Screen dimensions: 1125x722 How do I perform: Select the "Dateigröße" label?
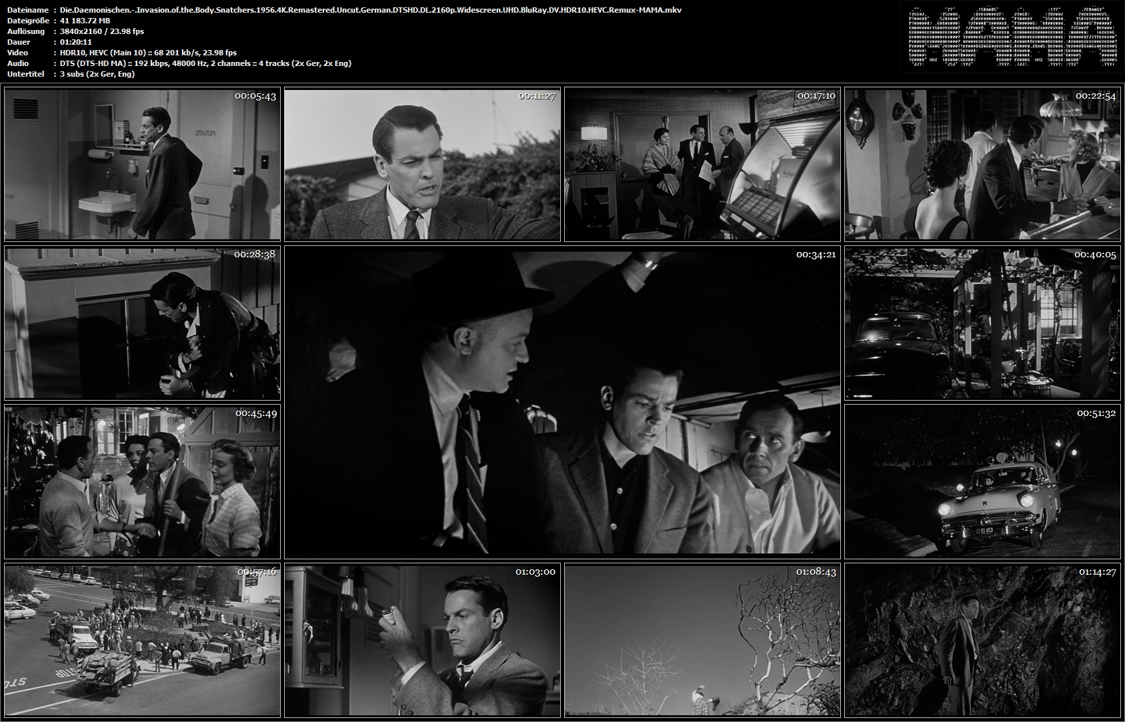[27, 21]
